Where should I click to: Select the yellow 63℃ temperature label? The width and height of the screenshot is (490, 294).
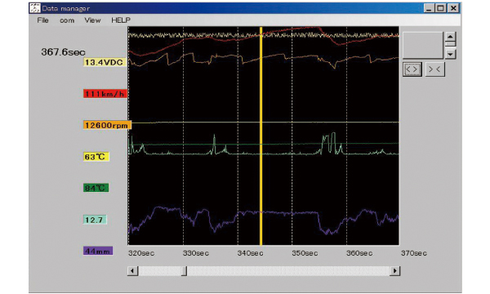[x=96, y=157]
